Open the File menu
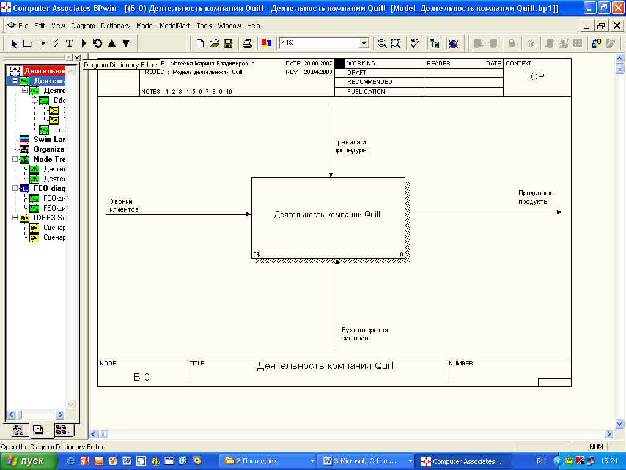 (x=23, y=26)
